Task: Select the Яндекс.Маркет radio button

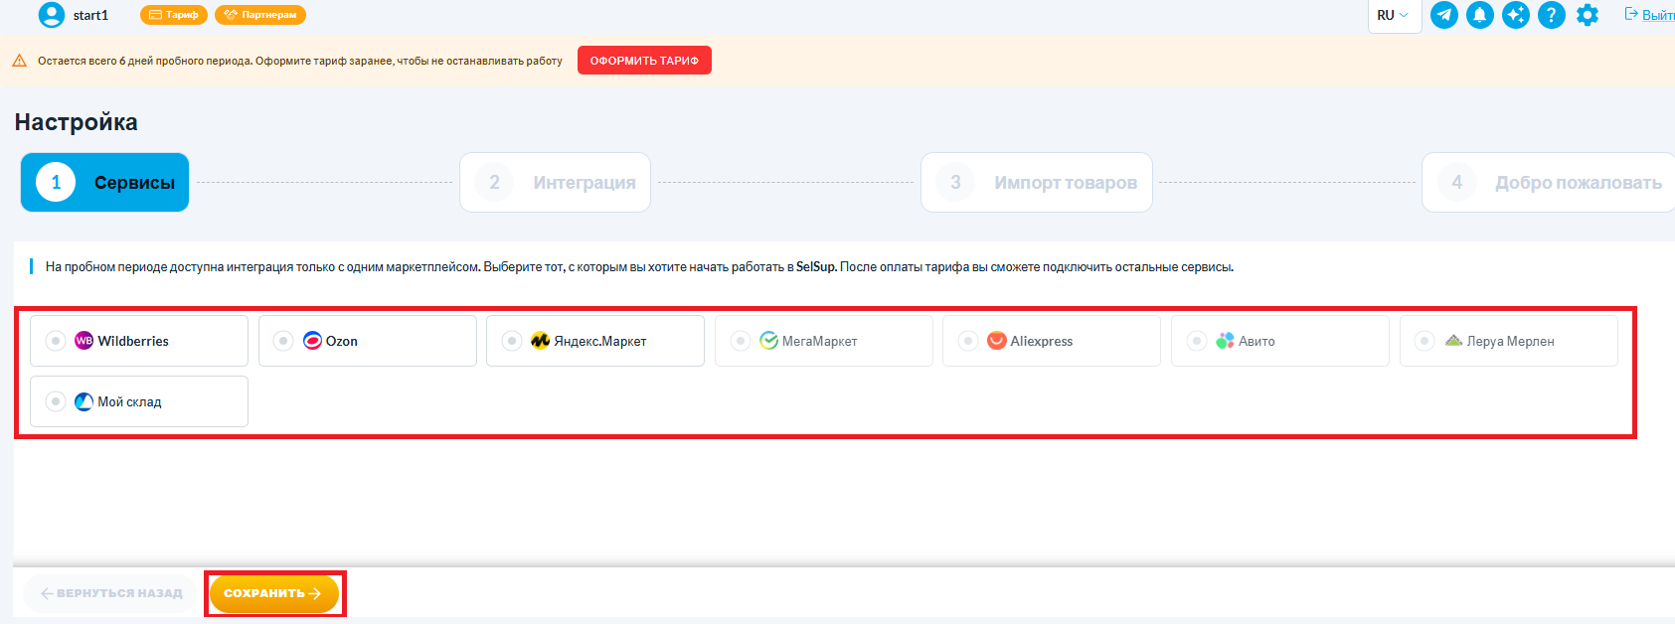Action: click(512, 341)
